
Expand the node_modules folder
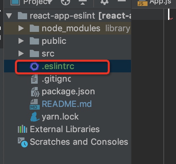[21, 28]
